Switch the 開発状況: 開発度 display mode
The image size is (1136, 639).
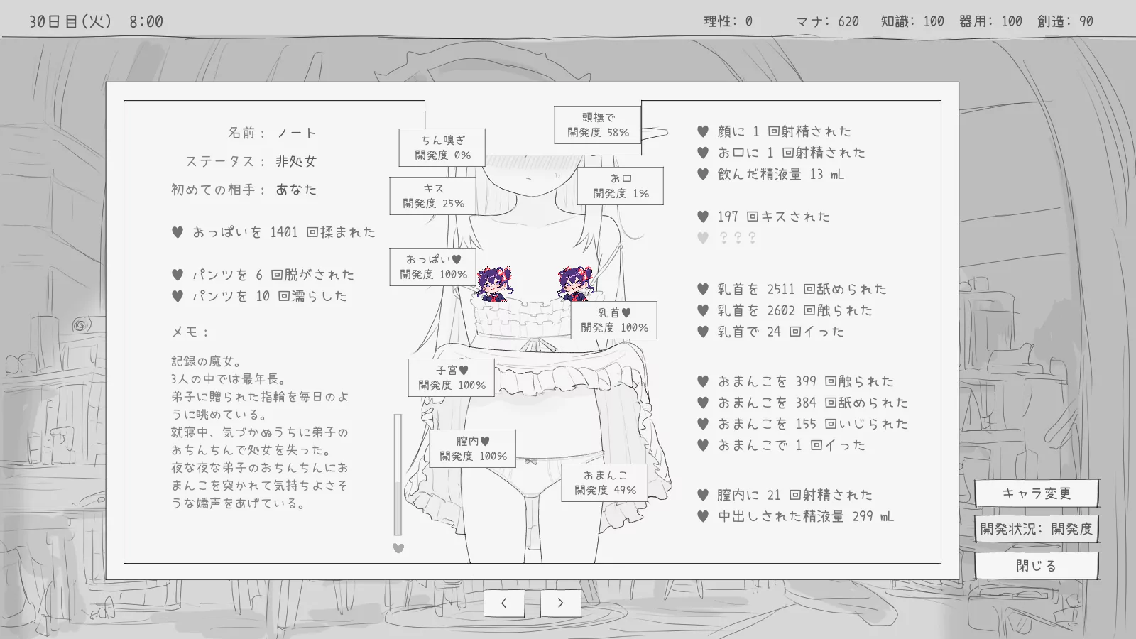(1036, 529)
